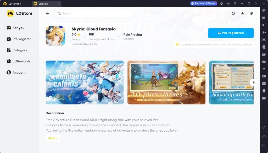Viewport: 268px width, 153px height.
Task: Open the 20 plus classes screenshot
Action: coord(166,83)
